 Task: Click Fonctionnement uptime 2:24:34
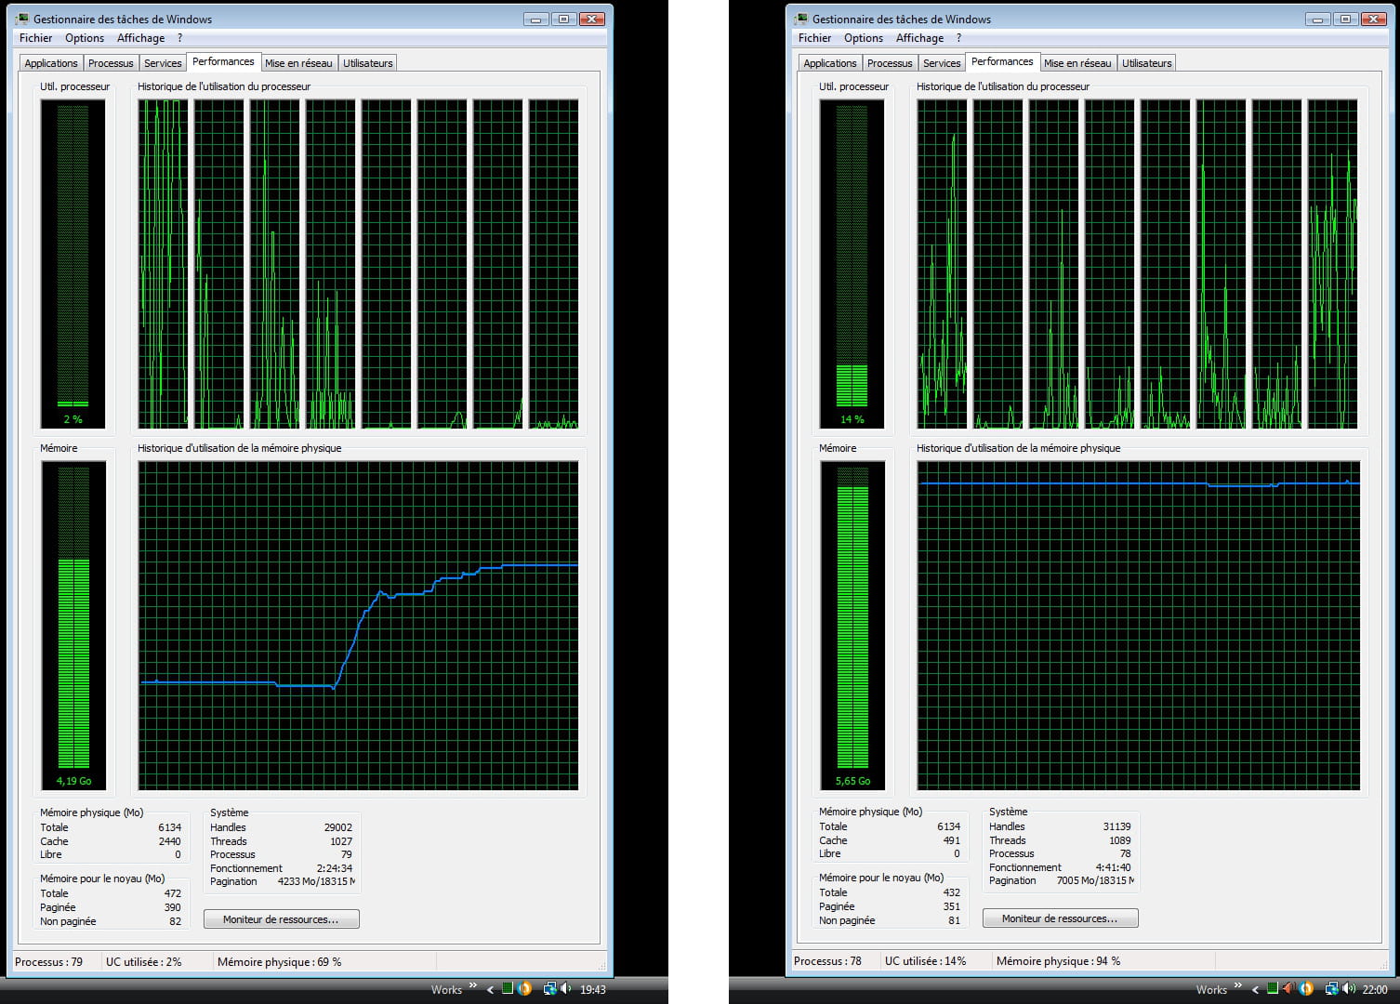335,868
